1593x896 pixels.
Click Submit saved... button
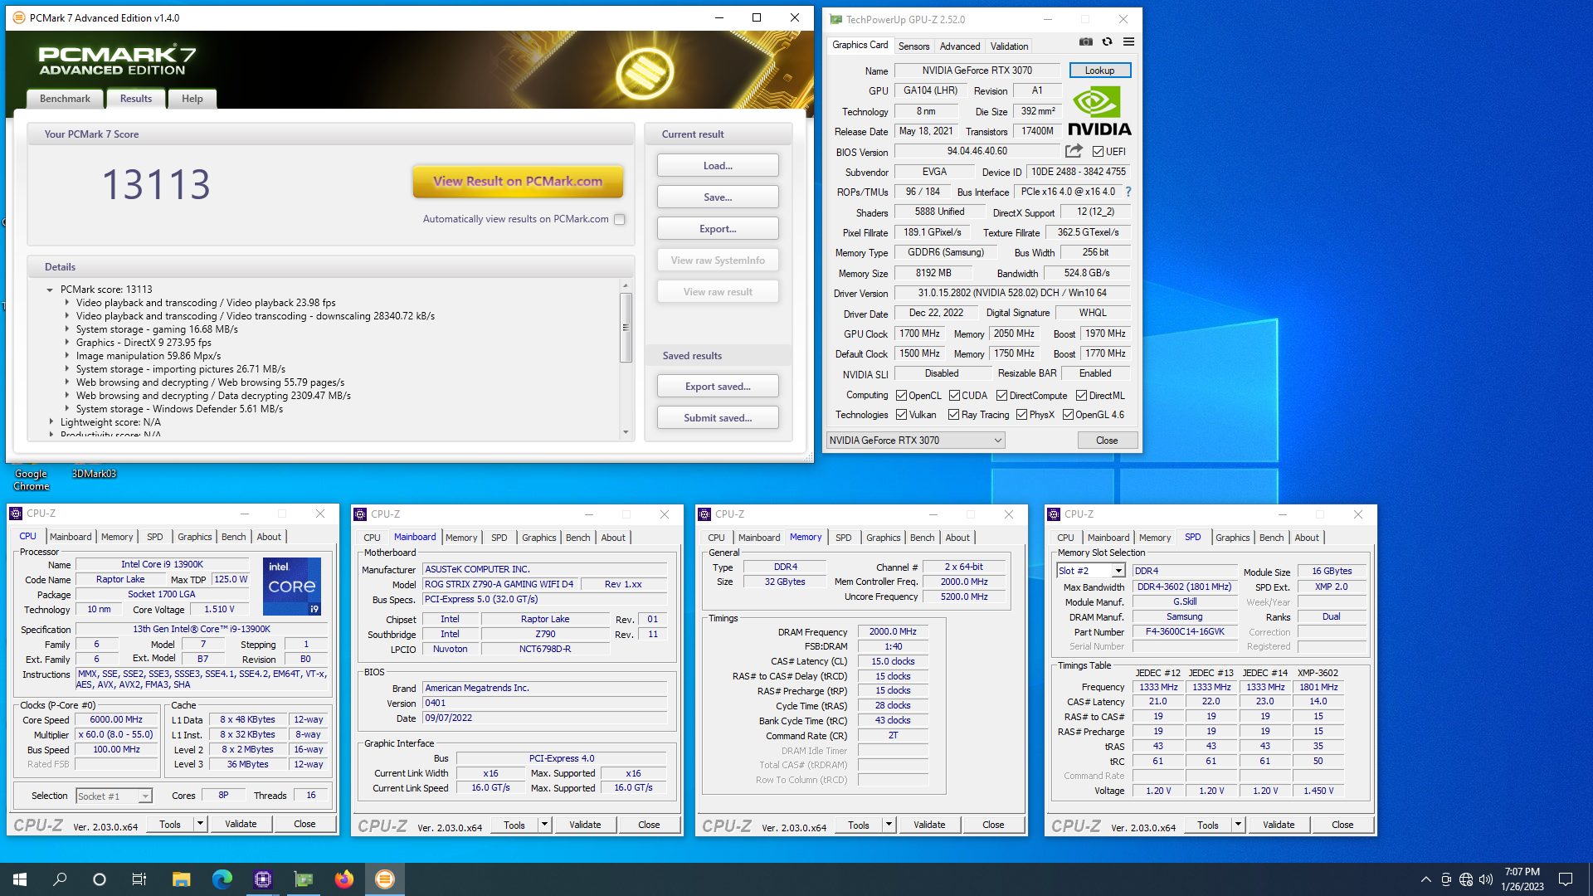pyautogui.click(x=718, y=418)
